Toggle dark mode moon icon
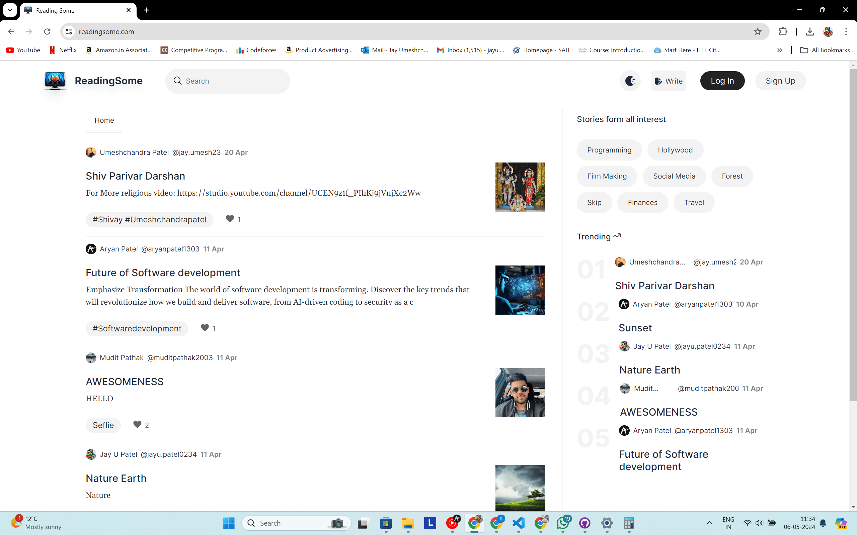Viewport: 857px width, 535px height. (630, 81)
